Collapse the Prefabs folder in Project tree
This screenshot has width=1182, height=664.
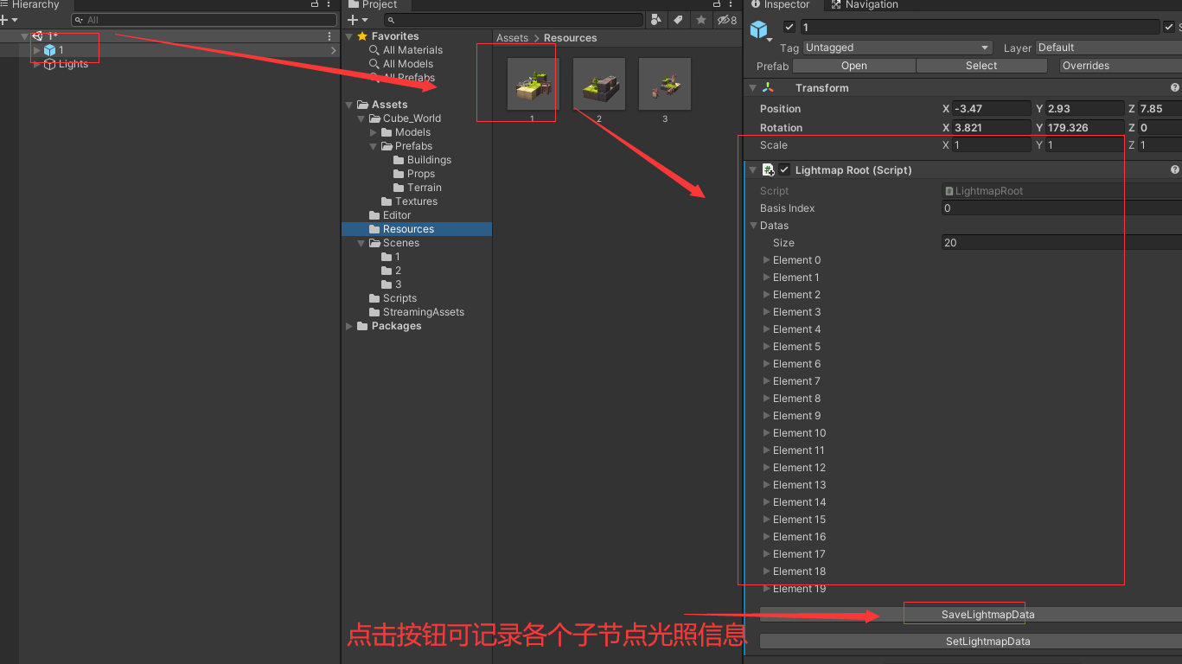pos(373,146)
